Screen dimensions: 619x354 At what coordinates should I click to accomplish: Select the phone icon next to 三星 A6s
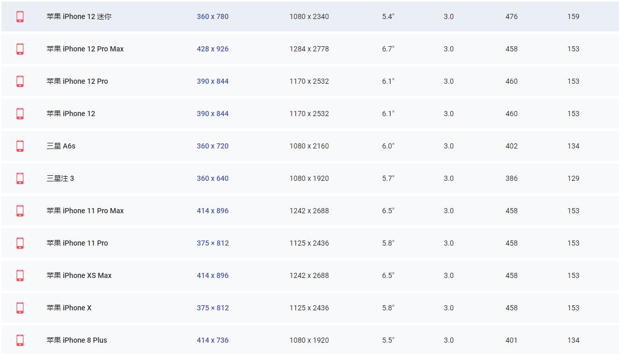[x=20, y=146]
